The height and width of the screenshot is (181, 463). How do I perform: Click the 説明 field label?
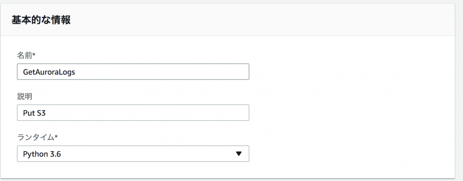[x=24, y=96]
